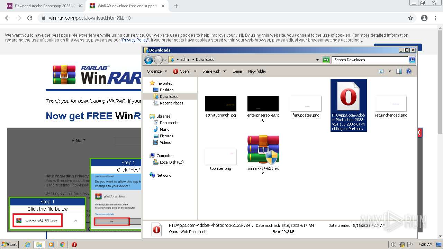The image size is (443, 249).
Task: Click the Search Downloads magnifier icon
Action: (x=412, y=60)
